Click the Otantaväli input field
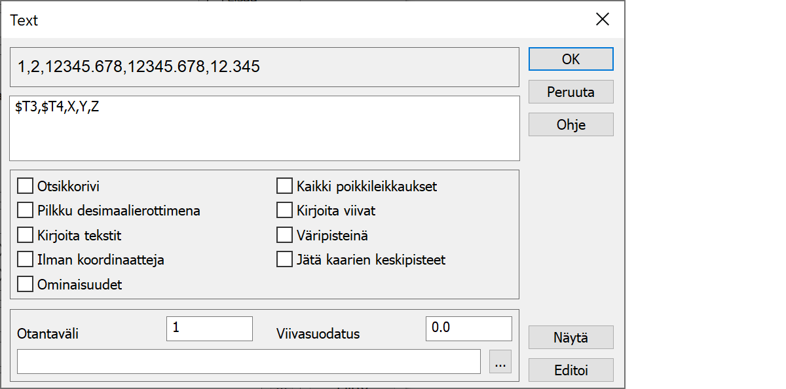The height and width of the screenshot is (389, 786). 210,329
